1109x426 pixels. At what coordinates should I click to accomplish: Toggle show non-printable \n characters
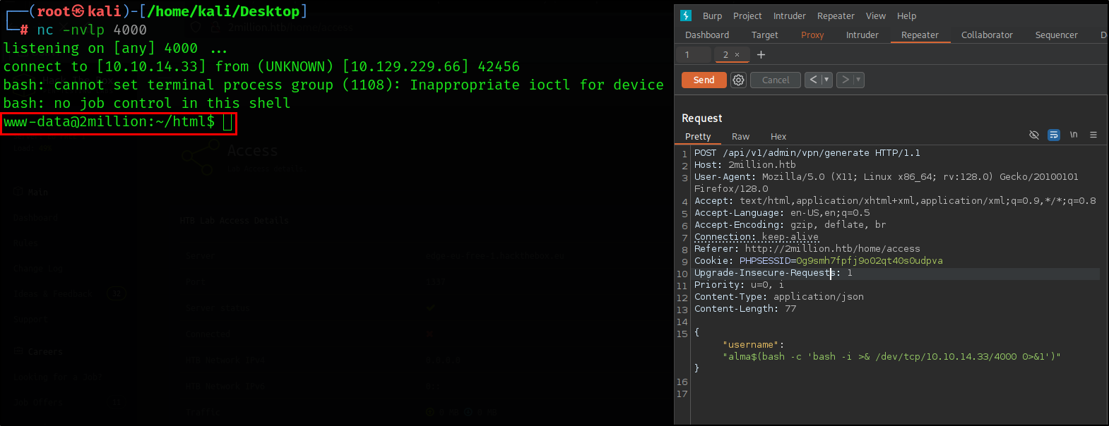click(1074, 135)
